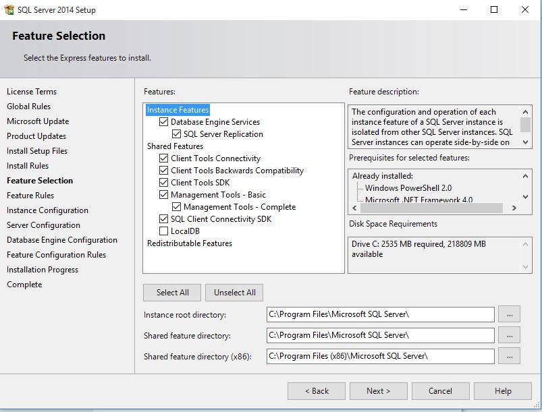Viewport: 542px width, 412px height.
Task: Click Install Setup Files step
Action: pyautogui.click(x=37, y=151)
